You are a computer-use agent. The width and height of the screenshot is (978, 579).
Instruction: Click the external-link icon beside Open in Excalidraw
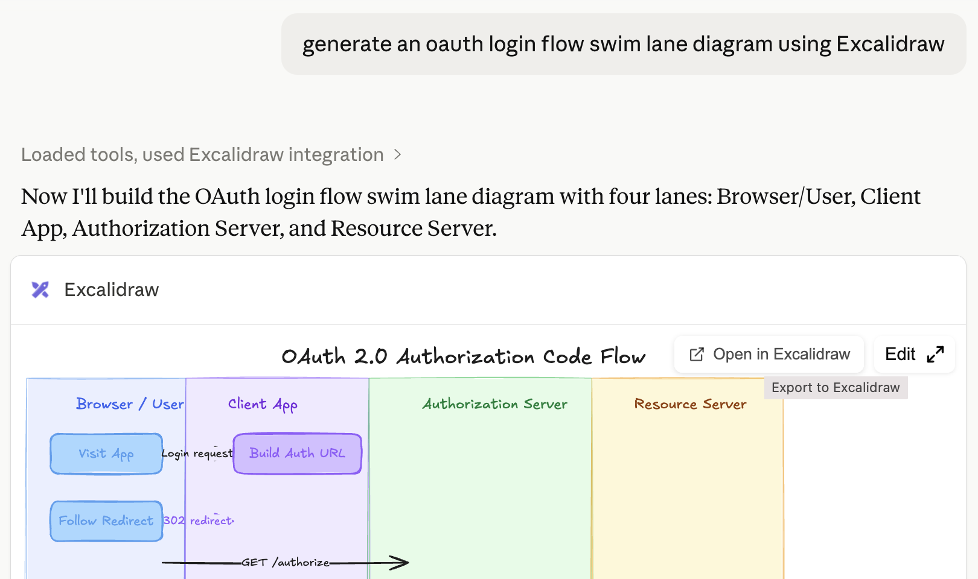(697, 354)
